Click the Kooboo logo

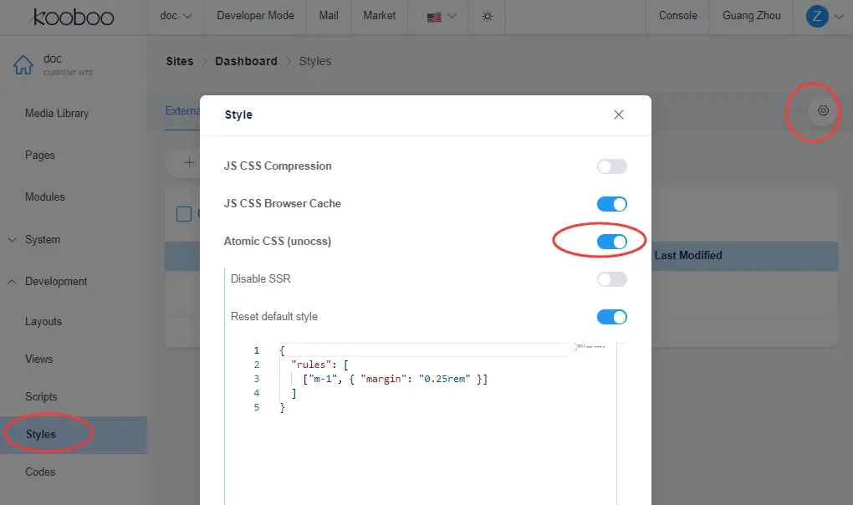point(72,16)
